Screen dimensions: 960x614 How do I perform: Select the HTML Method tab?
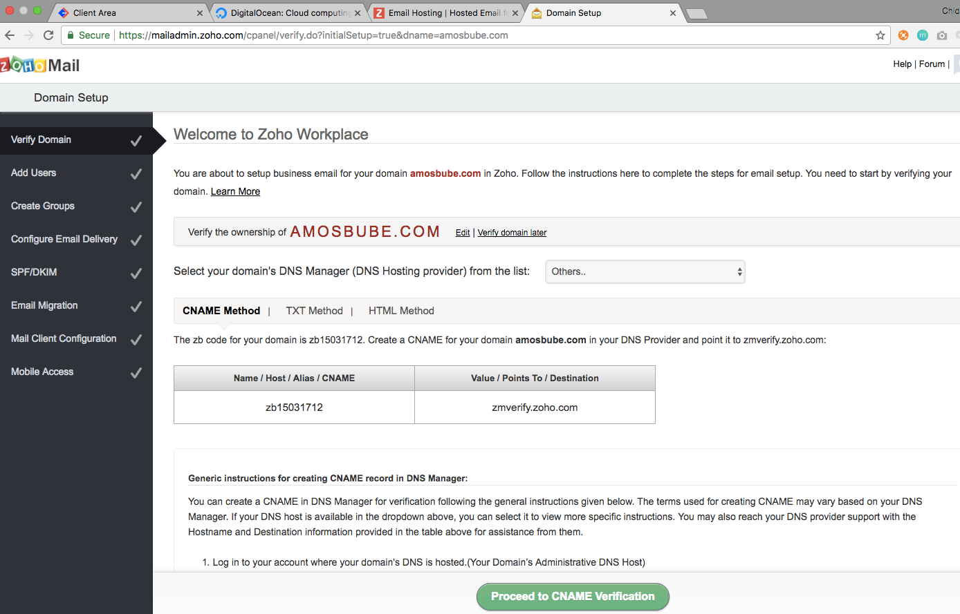(401, 311)
